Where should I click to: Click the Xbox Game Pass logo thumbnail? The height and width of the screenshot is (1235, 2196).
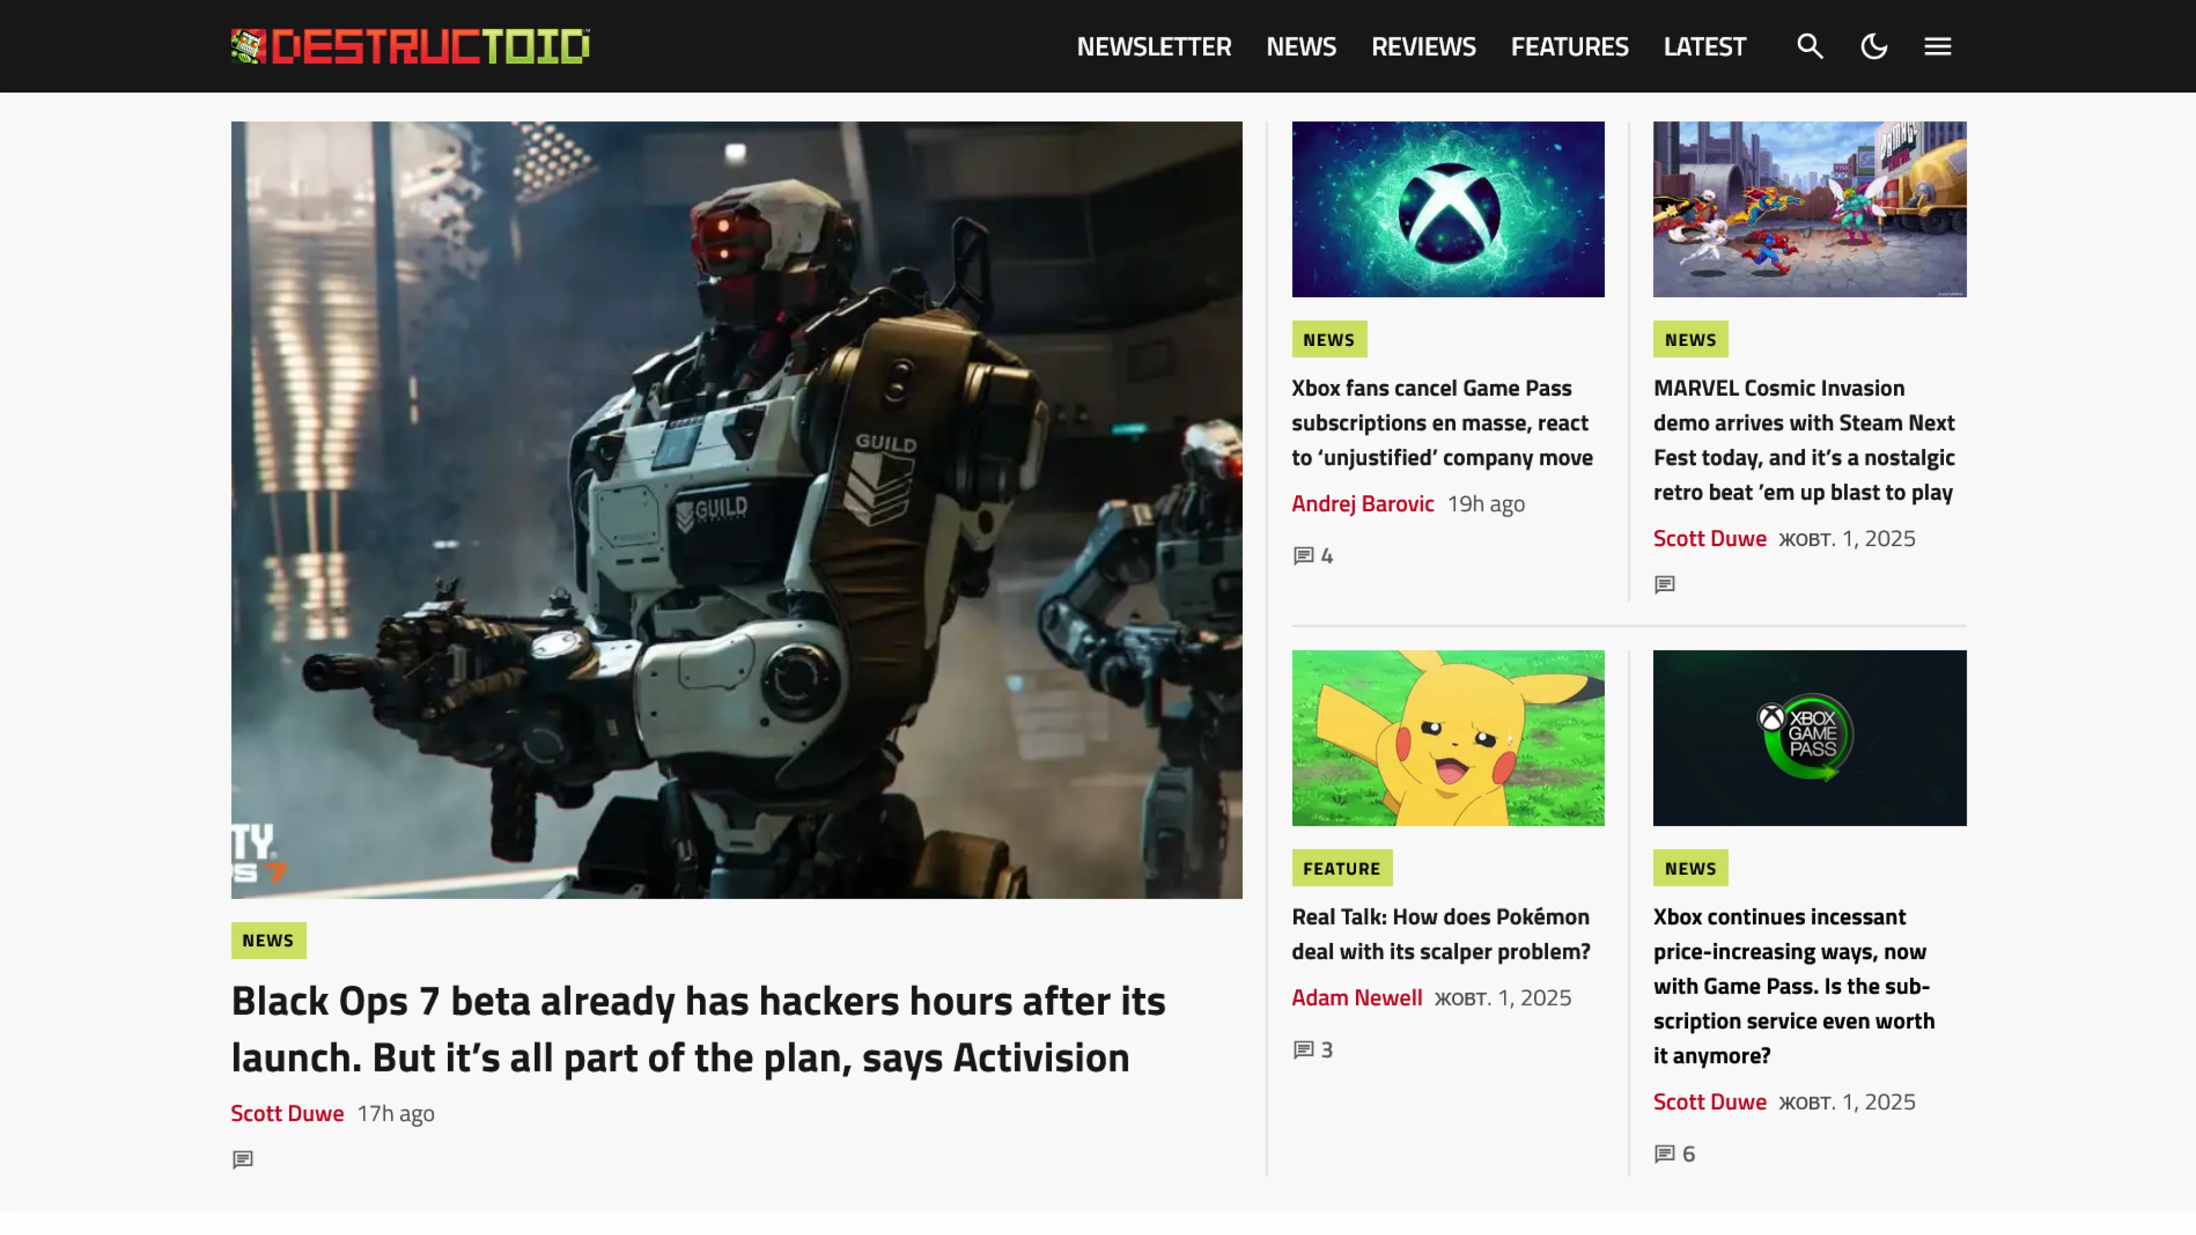1809,738
